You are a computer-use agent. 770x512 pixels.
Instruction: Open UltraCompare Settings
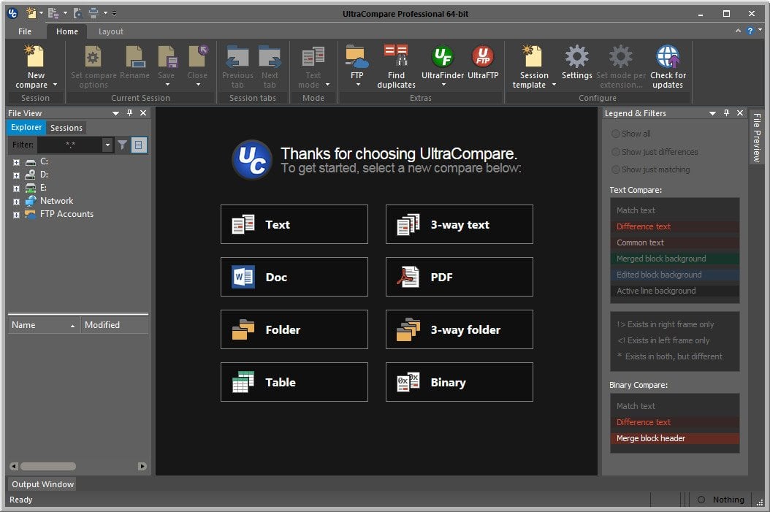pos(576,66)
